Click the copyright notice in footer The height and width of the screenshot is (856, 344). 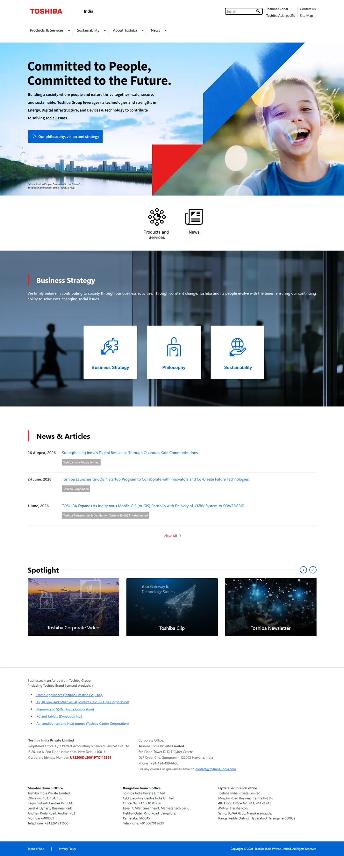273,849
